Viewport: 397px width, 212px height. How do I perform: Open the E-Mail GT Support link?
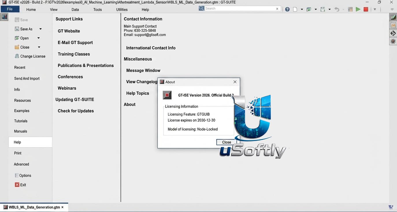pyautogui.click(x=75, y=43)
